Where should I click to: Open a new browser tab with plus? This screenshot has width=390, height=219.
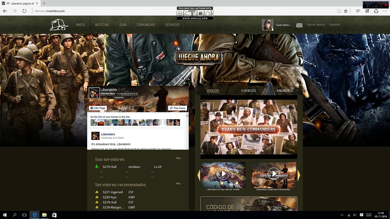point(44,3)
